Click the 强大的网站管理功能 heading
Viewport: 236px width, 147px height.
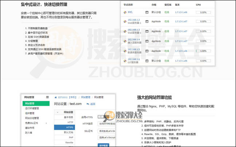point(154,98)
